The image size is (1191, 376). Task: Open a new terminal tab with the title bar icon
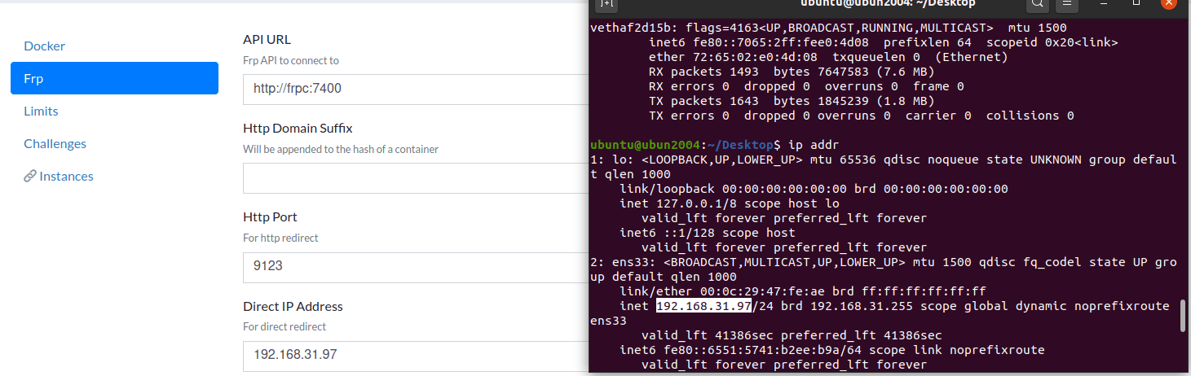click(x=607, y=4)
